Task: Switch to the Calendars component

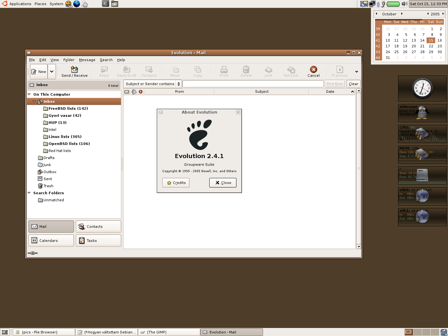Action: pos(51,241)
